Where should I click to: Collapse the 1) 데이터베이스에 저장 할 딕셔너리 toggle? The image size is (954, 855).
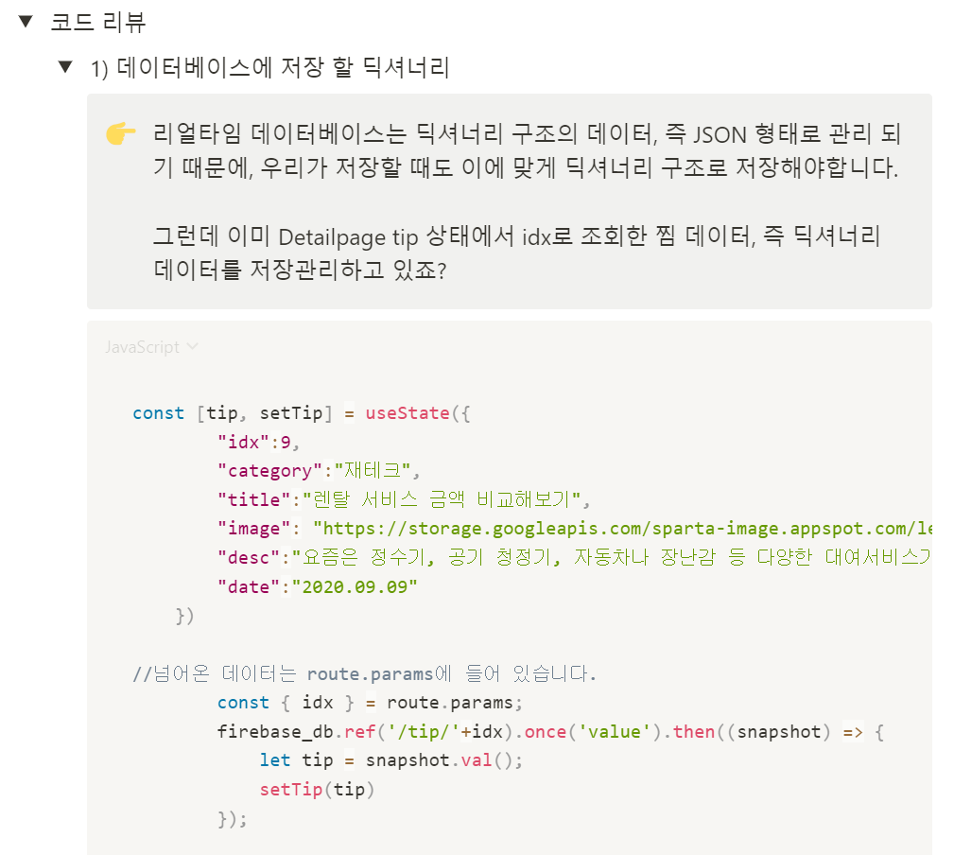pos(65,66)
